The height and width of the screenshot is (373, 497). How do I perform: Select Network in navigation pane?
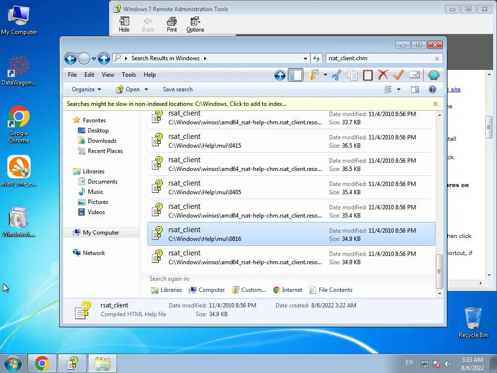(x=94, y=253)
